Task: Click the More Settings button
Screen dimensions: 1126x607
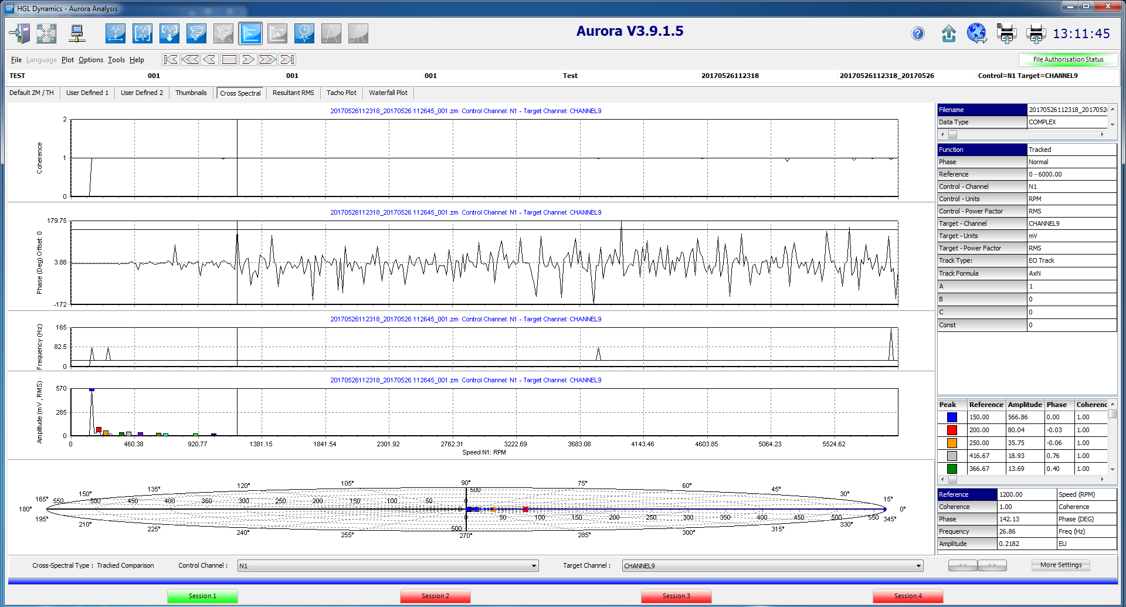Action: [x=1061, y=565]
